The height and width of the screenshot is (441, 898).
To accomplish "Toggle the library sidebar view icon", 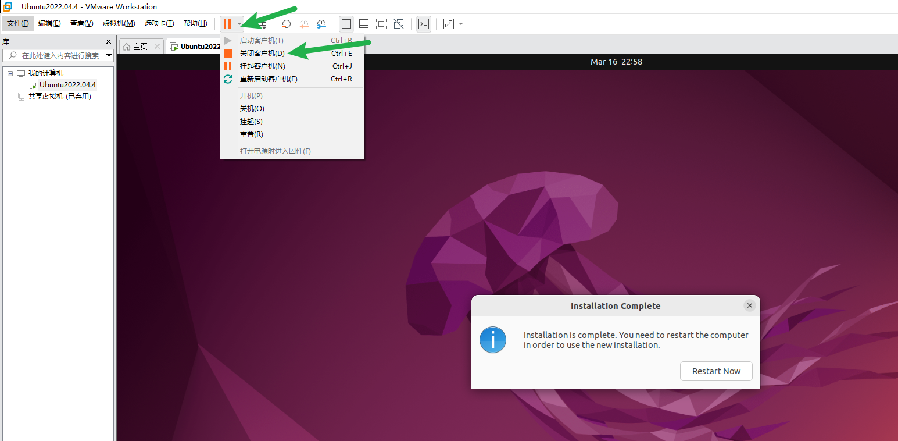I will tap(346, 24).
